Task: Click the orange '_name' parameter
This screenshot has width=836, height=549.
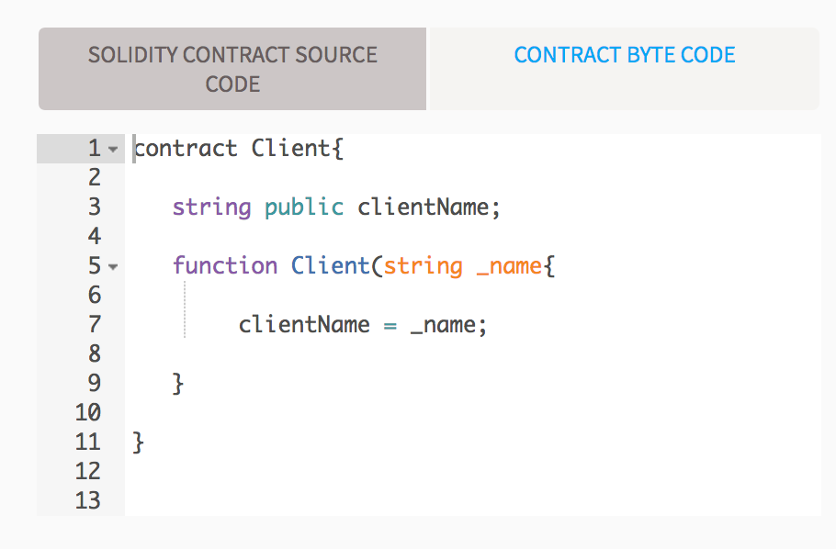Action: (x=508, y=266)
